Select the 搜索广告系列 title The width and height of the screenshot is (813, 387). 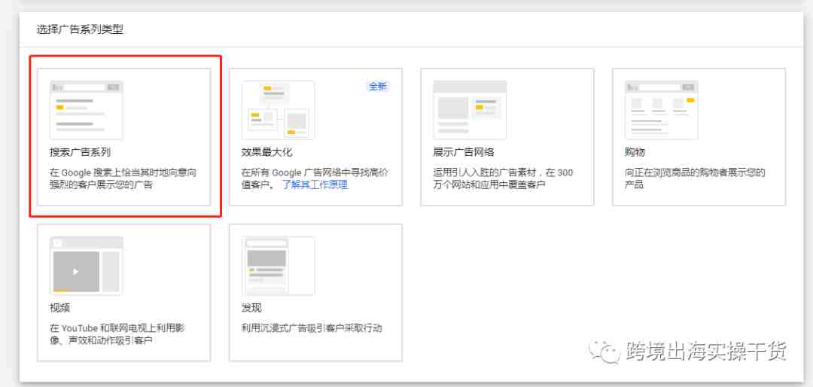point(80,152)
